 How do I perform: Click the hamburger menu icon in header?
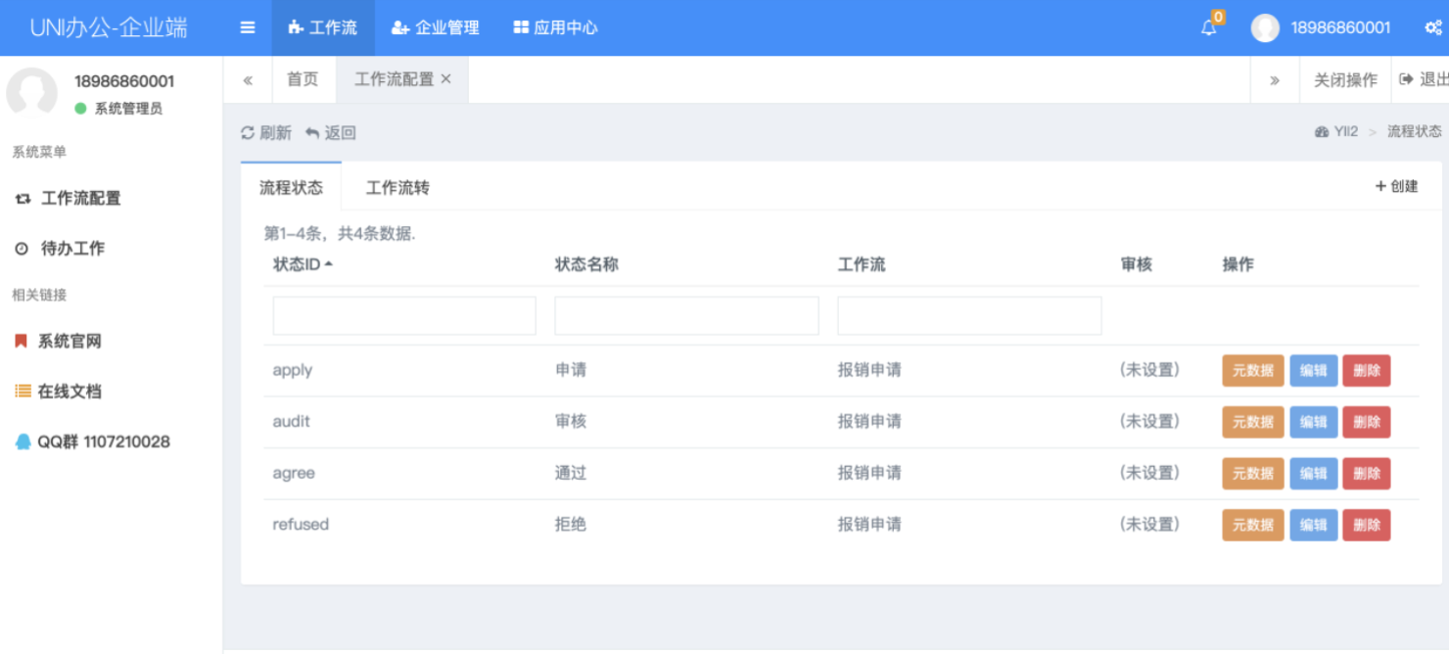tap(248, 27)
